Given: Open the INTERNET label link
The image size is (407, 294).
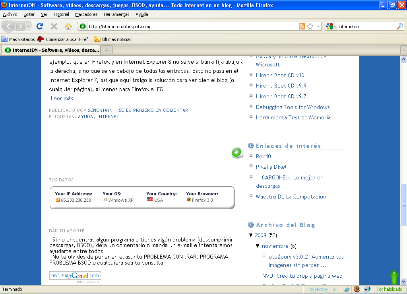Looking at the screenshot, I should [x=108, y=117].
